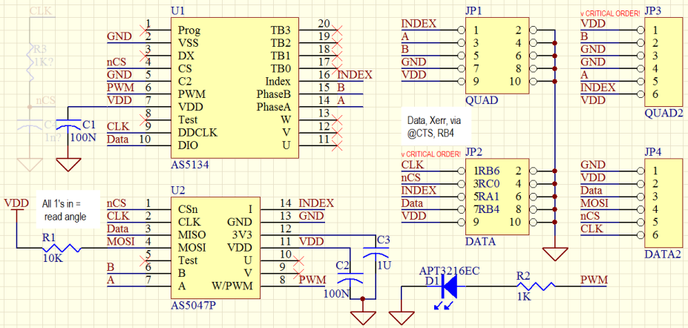The image size is (688, 328).
Task: Click no-connect cross on U2 pin 10
Action: point(298,261)
